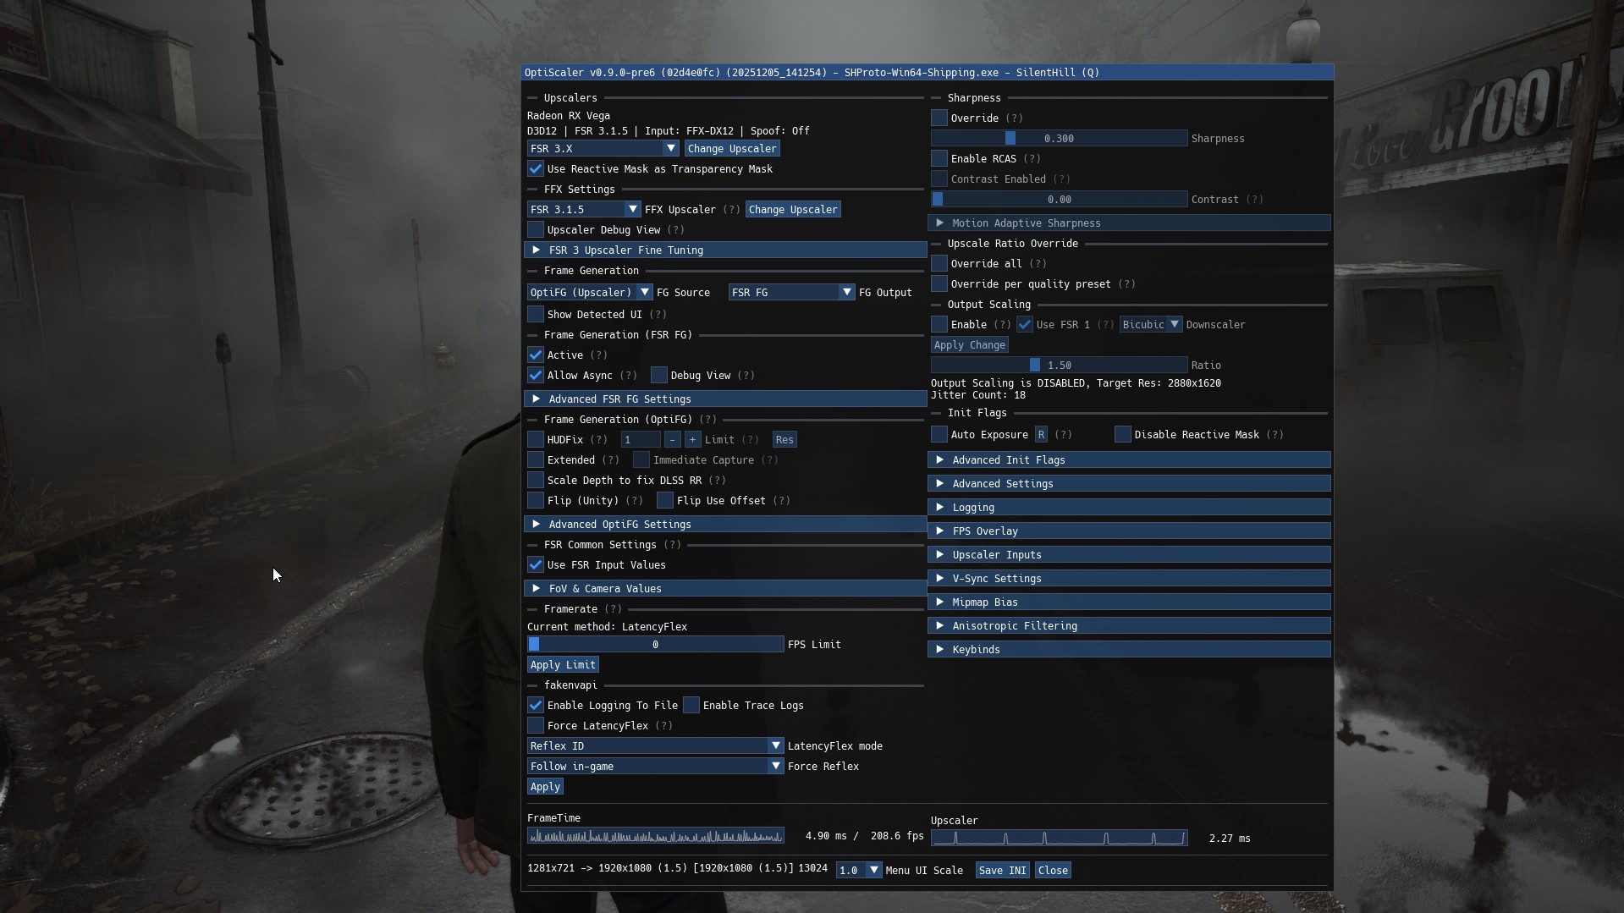Open the LatencyFlex mode dropdown
Screen dimensions: 1624x913
[656, 746]
